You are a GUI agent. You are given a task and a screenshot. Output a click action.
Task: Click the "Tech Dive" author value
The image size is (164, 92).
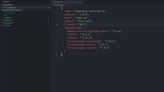tap(85, 21)
